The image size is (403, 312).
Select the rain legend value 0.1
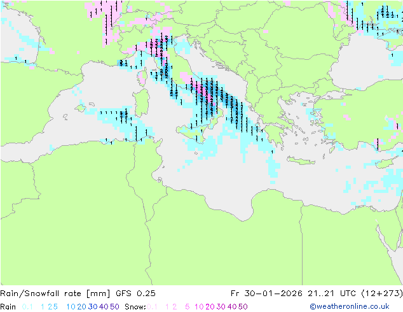[27, 307]
